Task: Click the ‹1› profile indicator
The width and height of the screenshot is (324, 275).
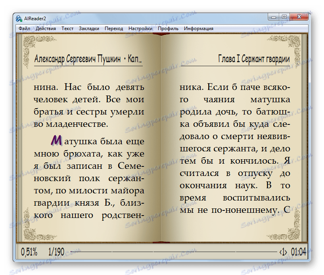Action: click(283, 252)
